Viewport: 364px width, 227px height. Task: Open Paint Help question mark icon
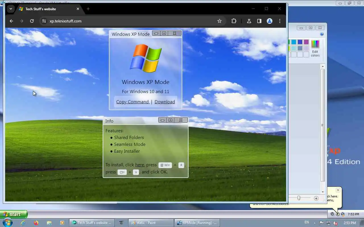[322, 34]
